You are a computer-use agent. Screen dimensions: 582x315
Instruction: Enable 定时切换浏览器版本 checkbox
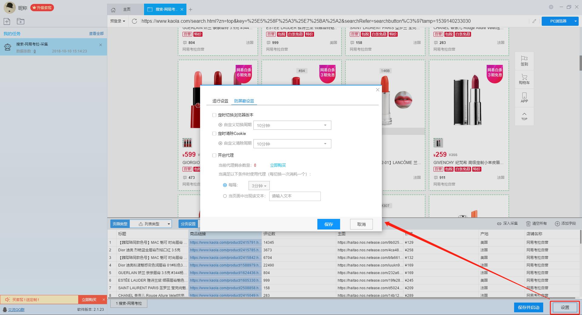tap(214, 115)
